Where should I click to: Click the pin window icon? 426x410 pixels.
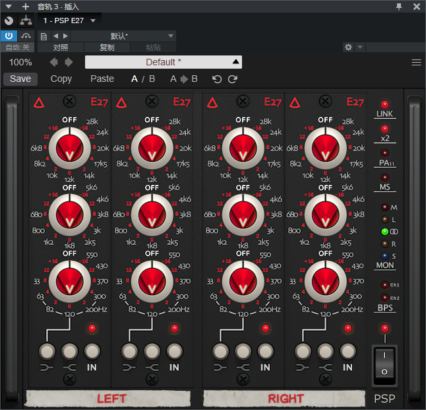[399, 6]
